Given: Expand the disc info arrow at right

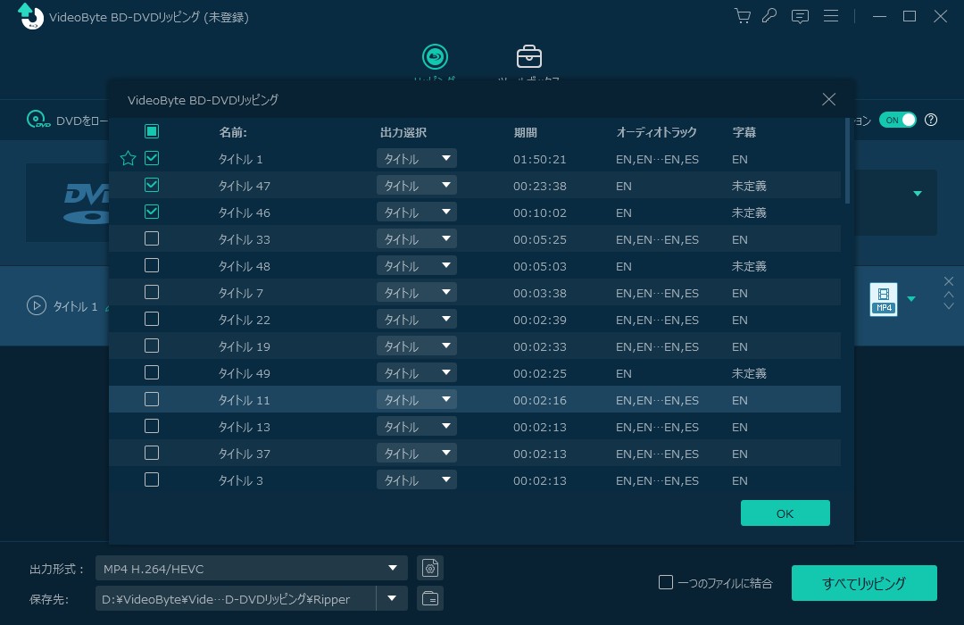Looking at the screenshot, I should point(918,193).
